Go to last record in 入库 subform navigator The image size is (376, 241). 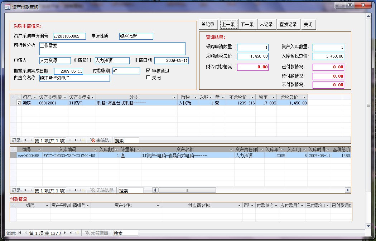[76, 190]
